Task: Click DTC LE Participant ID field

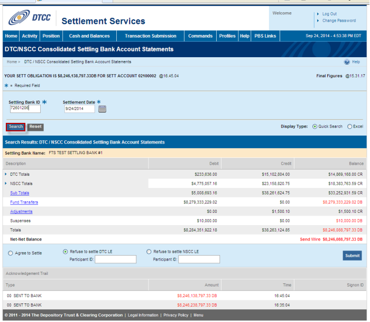Action: [x=116, y=260]
